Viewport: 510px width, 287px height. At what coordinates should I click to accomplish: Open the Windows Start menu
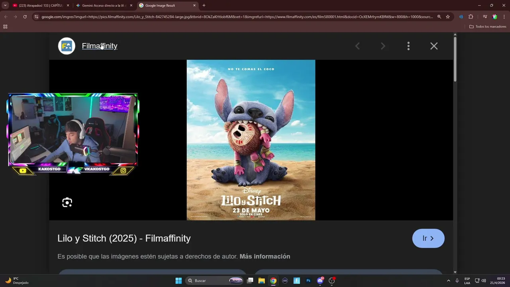point(178,281)
